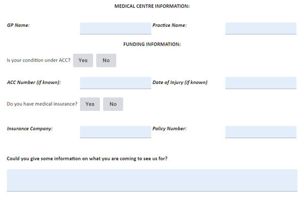The image size is (304, 203).
Task: Click the 'Date of Injury (if known)' label
Action: pyautogui.click(x=180, y=83)
